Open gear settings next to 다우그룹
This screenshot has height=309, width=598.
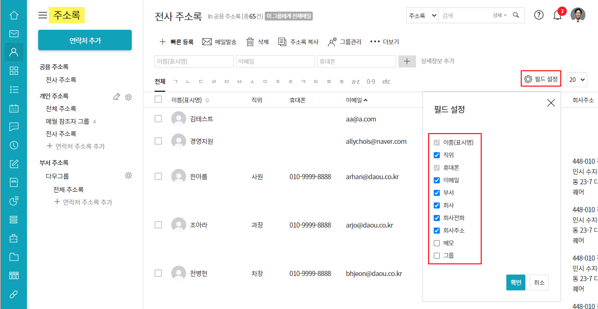[x=128, y=176]
